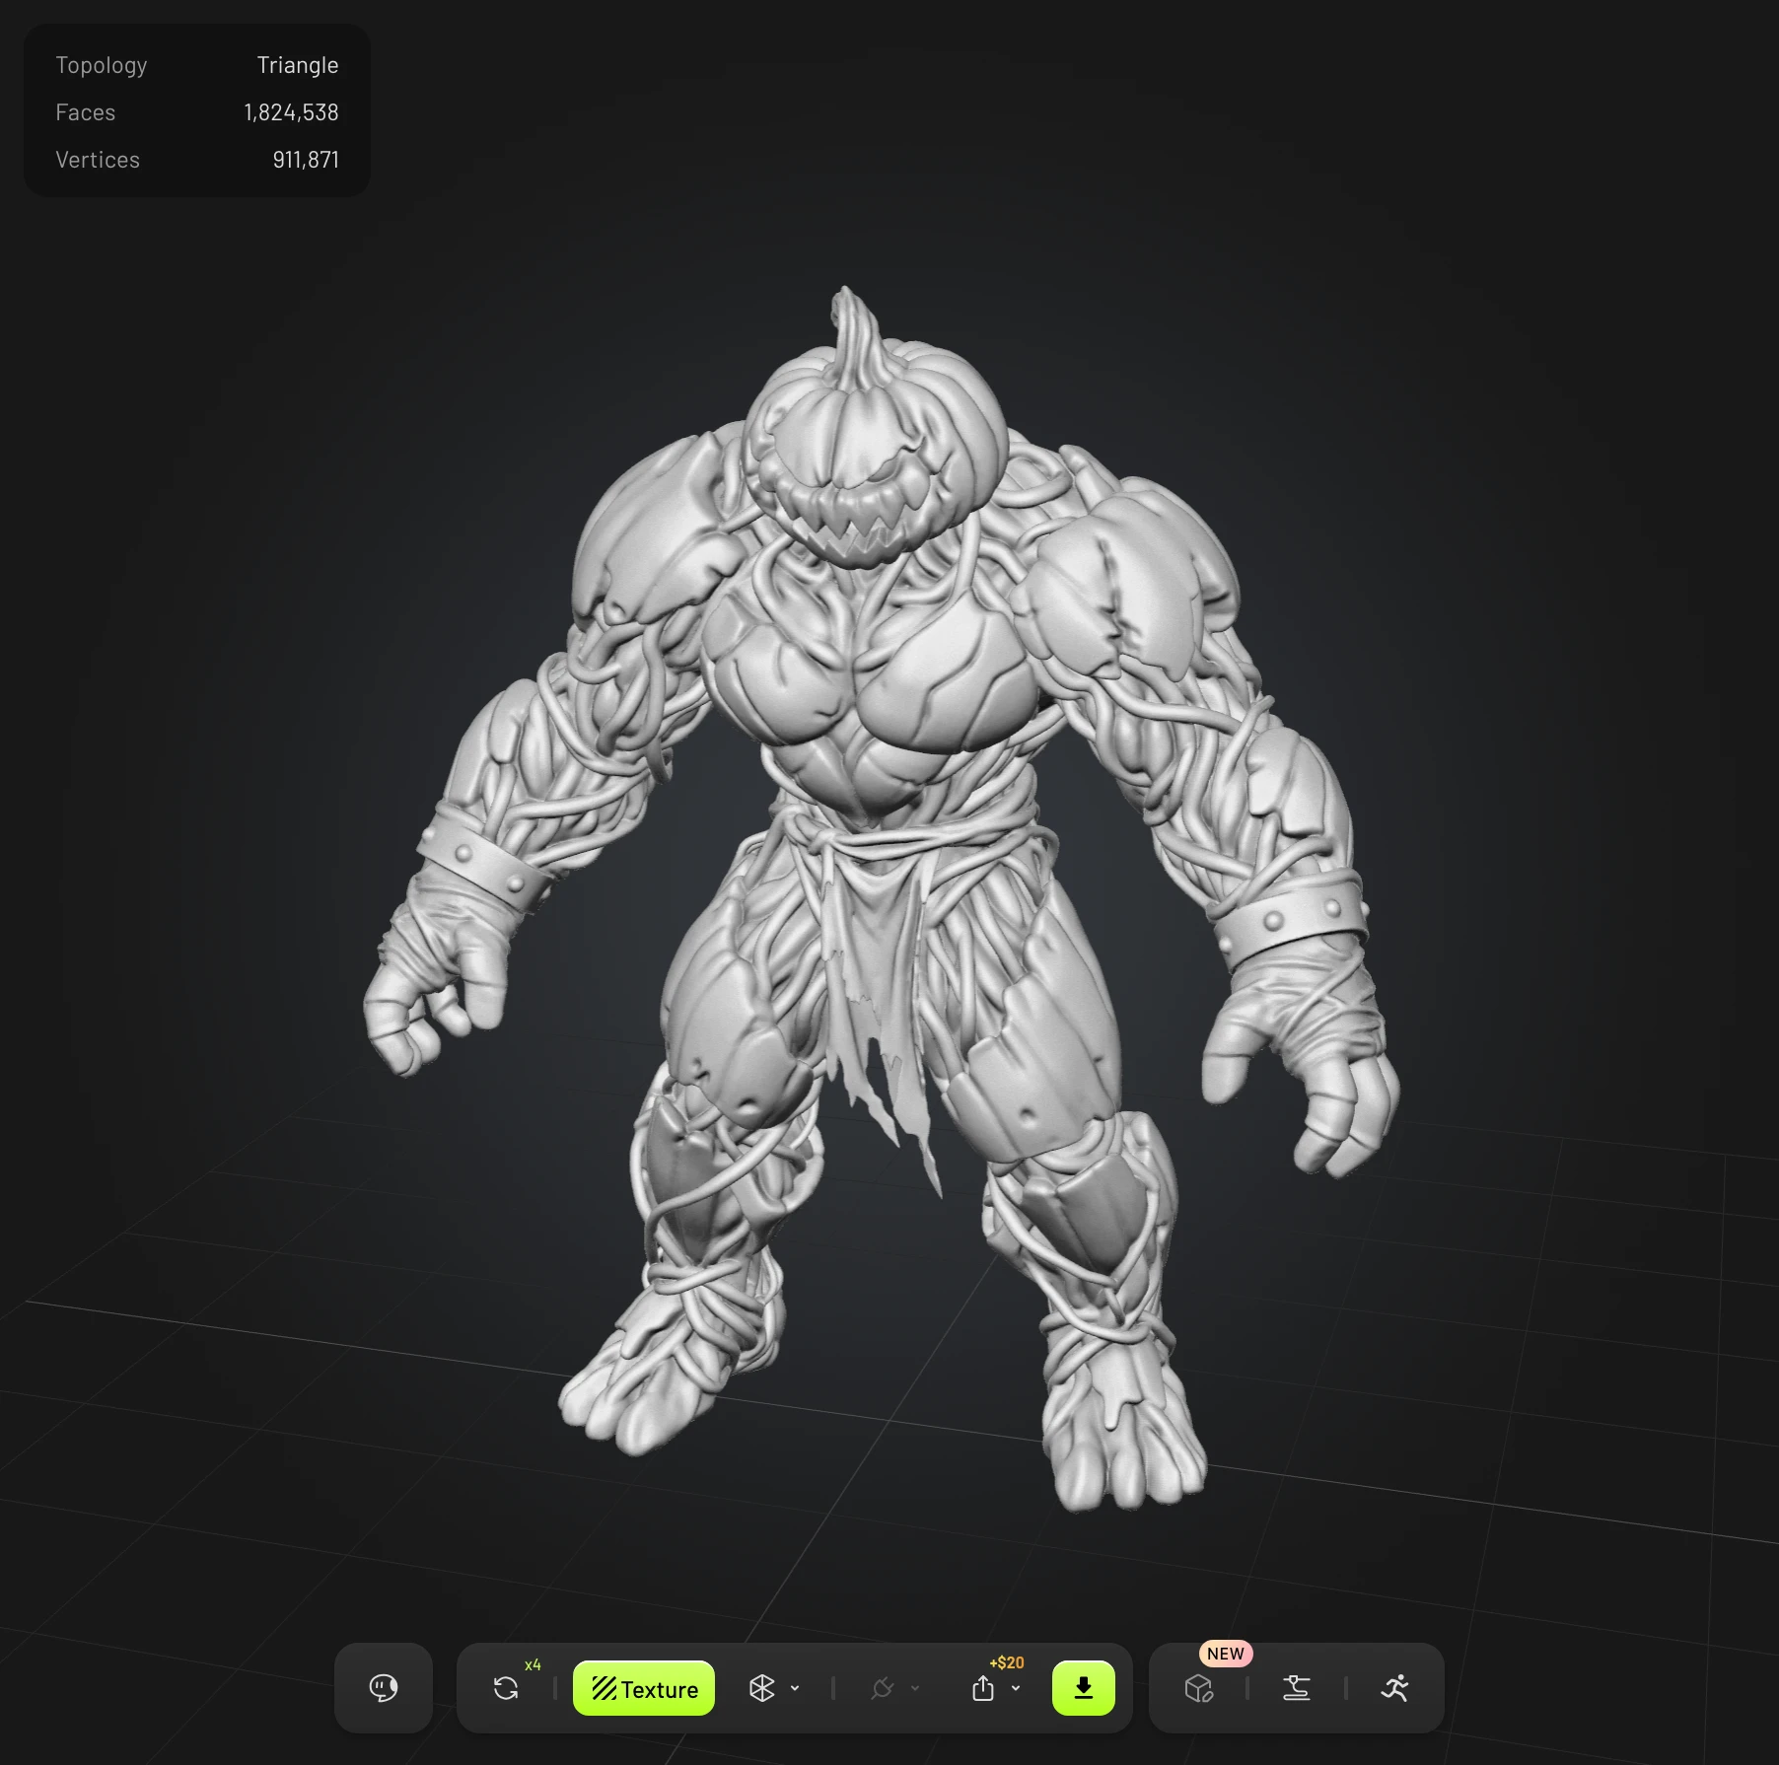Image resolution: width=1779 pixels, height=1765 pixels.
Task: Click the NEW badge
Action: click(1226, 1654)
